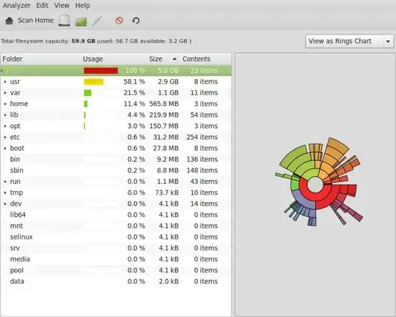396x317 pixels.
Task: Click the 73.7 kB size value
Action: click(167, 193)
